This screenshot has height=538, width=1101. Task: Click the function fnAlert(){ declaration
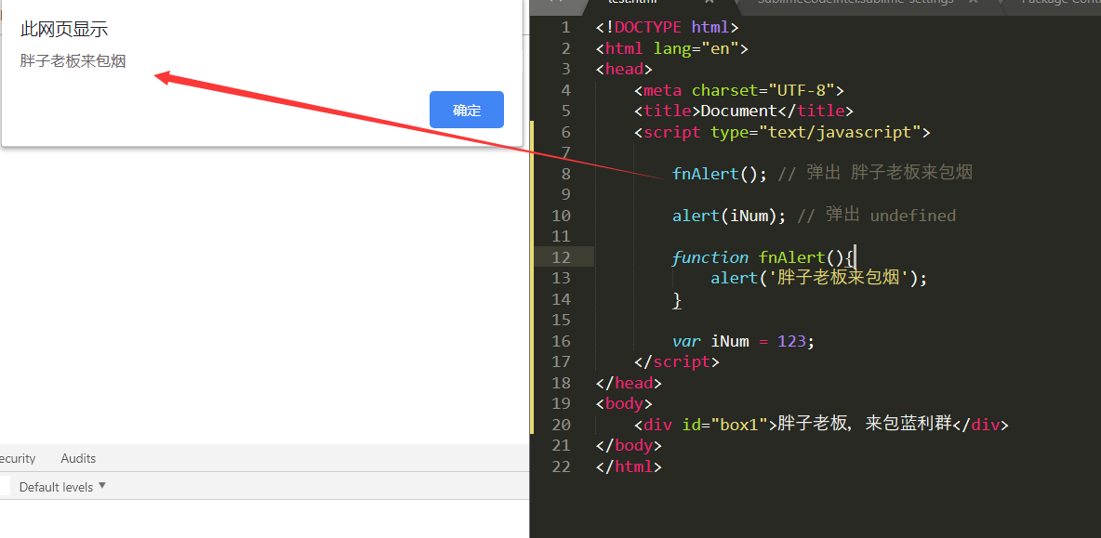click(763, 257)
